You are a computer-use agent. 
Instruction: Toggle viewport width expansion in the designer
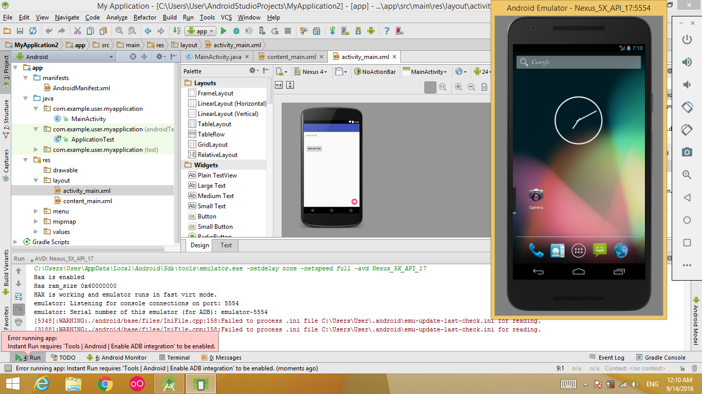(279, 85)
